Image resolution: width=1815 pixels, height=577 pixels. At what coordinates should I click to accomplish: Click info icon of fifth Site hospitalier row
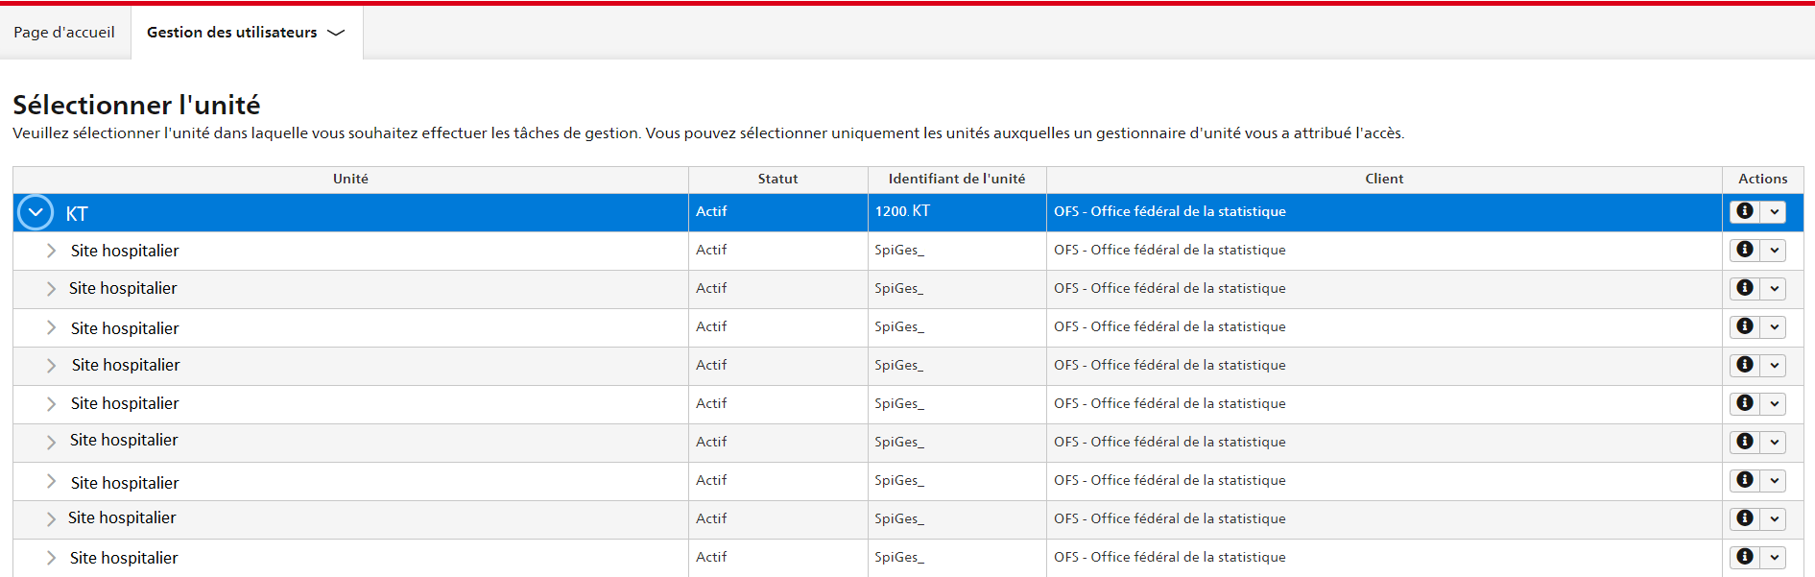[x=1745, y=403]
